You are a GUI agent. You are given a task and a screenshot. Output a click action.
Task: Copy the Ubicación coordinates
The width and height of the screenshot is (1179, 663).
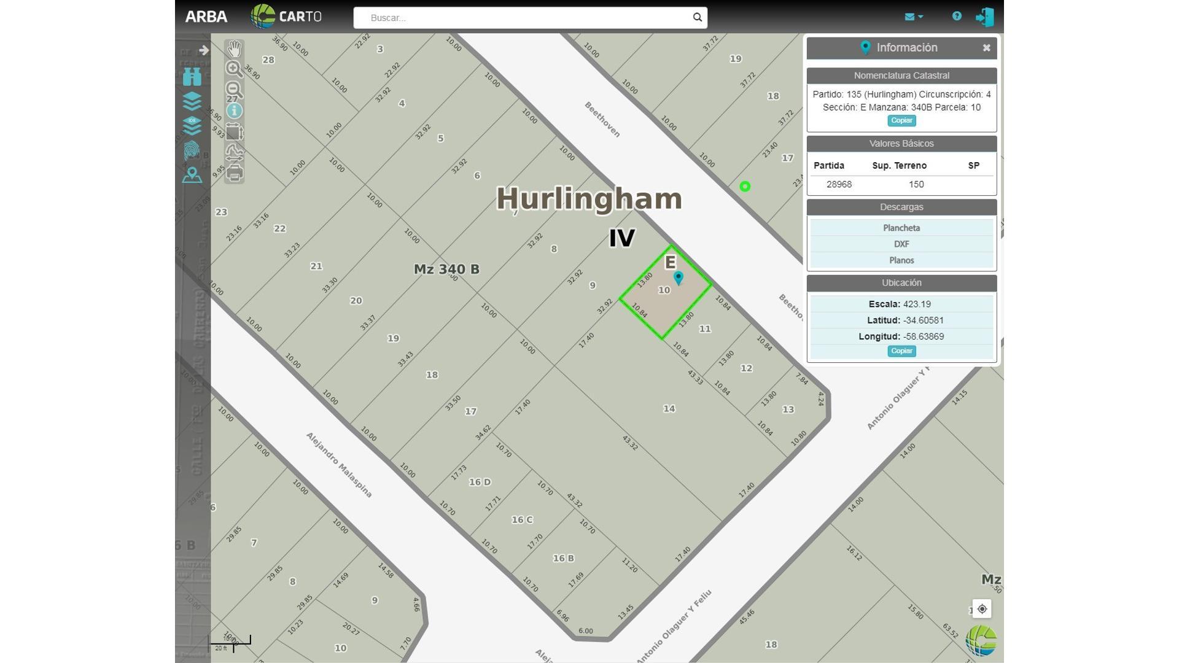tap(901, 351)
